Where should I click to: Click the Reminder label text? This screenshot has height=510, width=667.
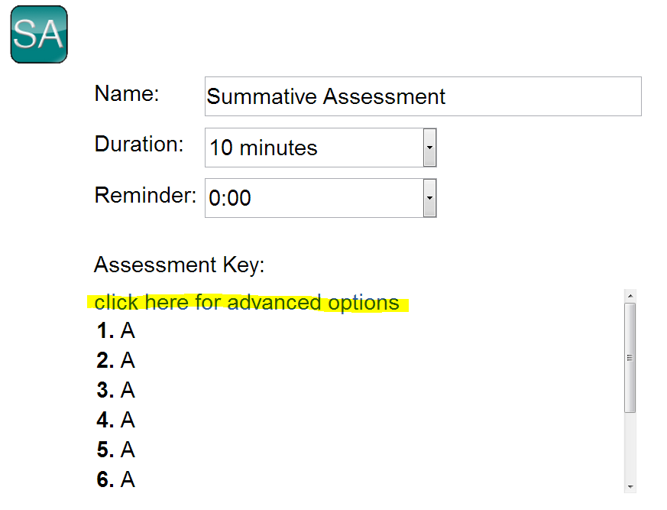pyautogui.click(x=145, y=195)
